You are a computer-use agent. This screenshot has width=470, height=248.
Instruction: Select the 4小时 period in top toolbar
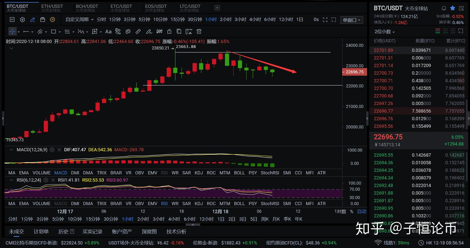(x=255, y=19)
